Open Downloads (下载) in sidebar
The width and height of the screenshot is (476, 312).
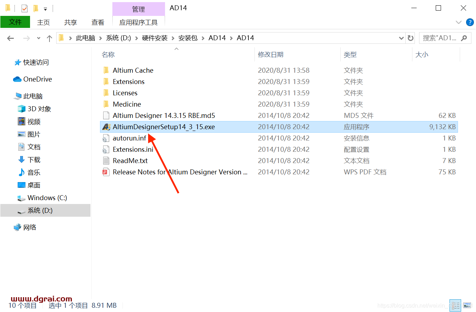coord(29,160)
